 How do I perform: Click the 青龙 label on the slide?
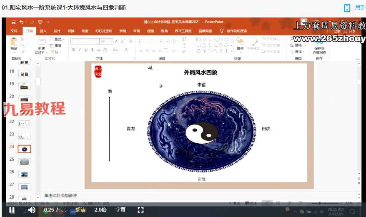[131, 129]
